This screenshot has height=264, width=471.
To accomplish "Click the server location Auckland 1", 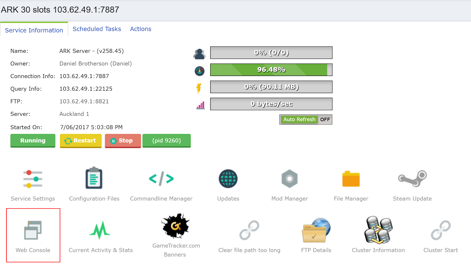I will [74, 114].
